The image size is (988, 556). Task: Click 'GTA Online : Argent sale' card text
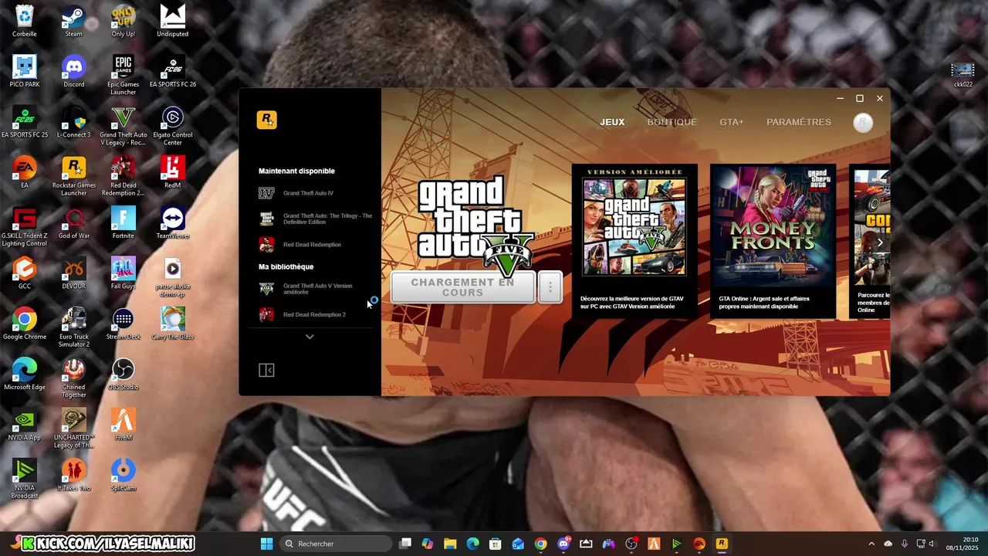pyautogui.click(x=765, y=302)
